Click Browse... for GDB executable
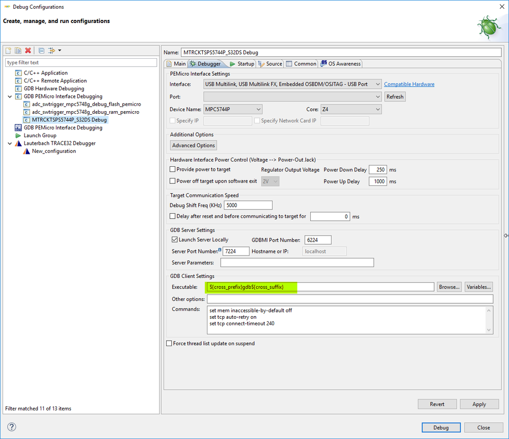509x439 pixels. (x=449, y=287)
